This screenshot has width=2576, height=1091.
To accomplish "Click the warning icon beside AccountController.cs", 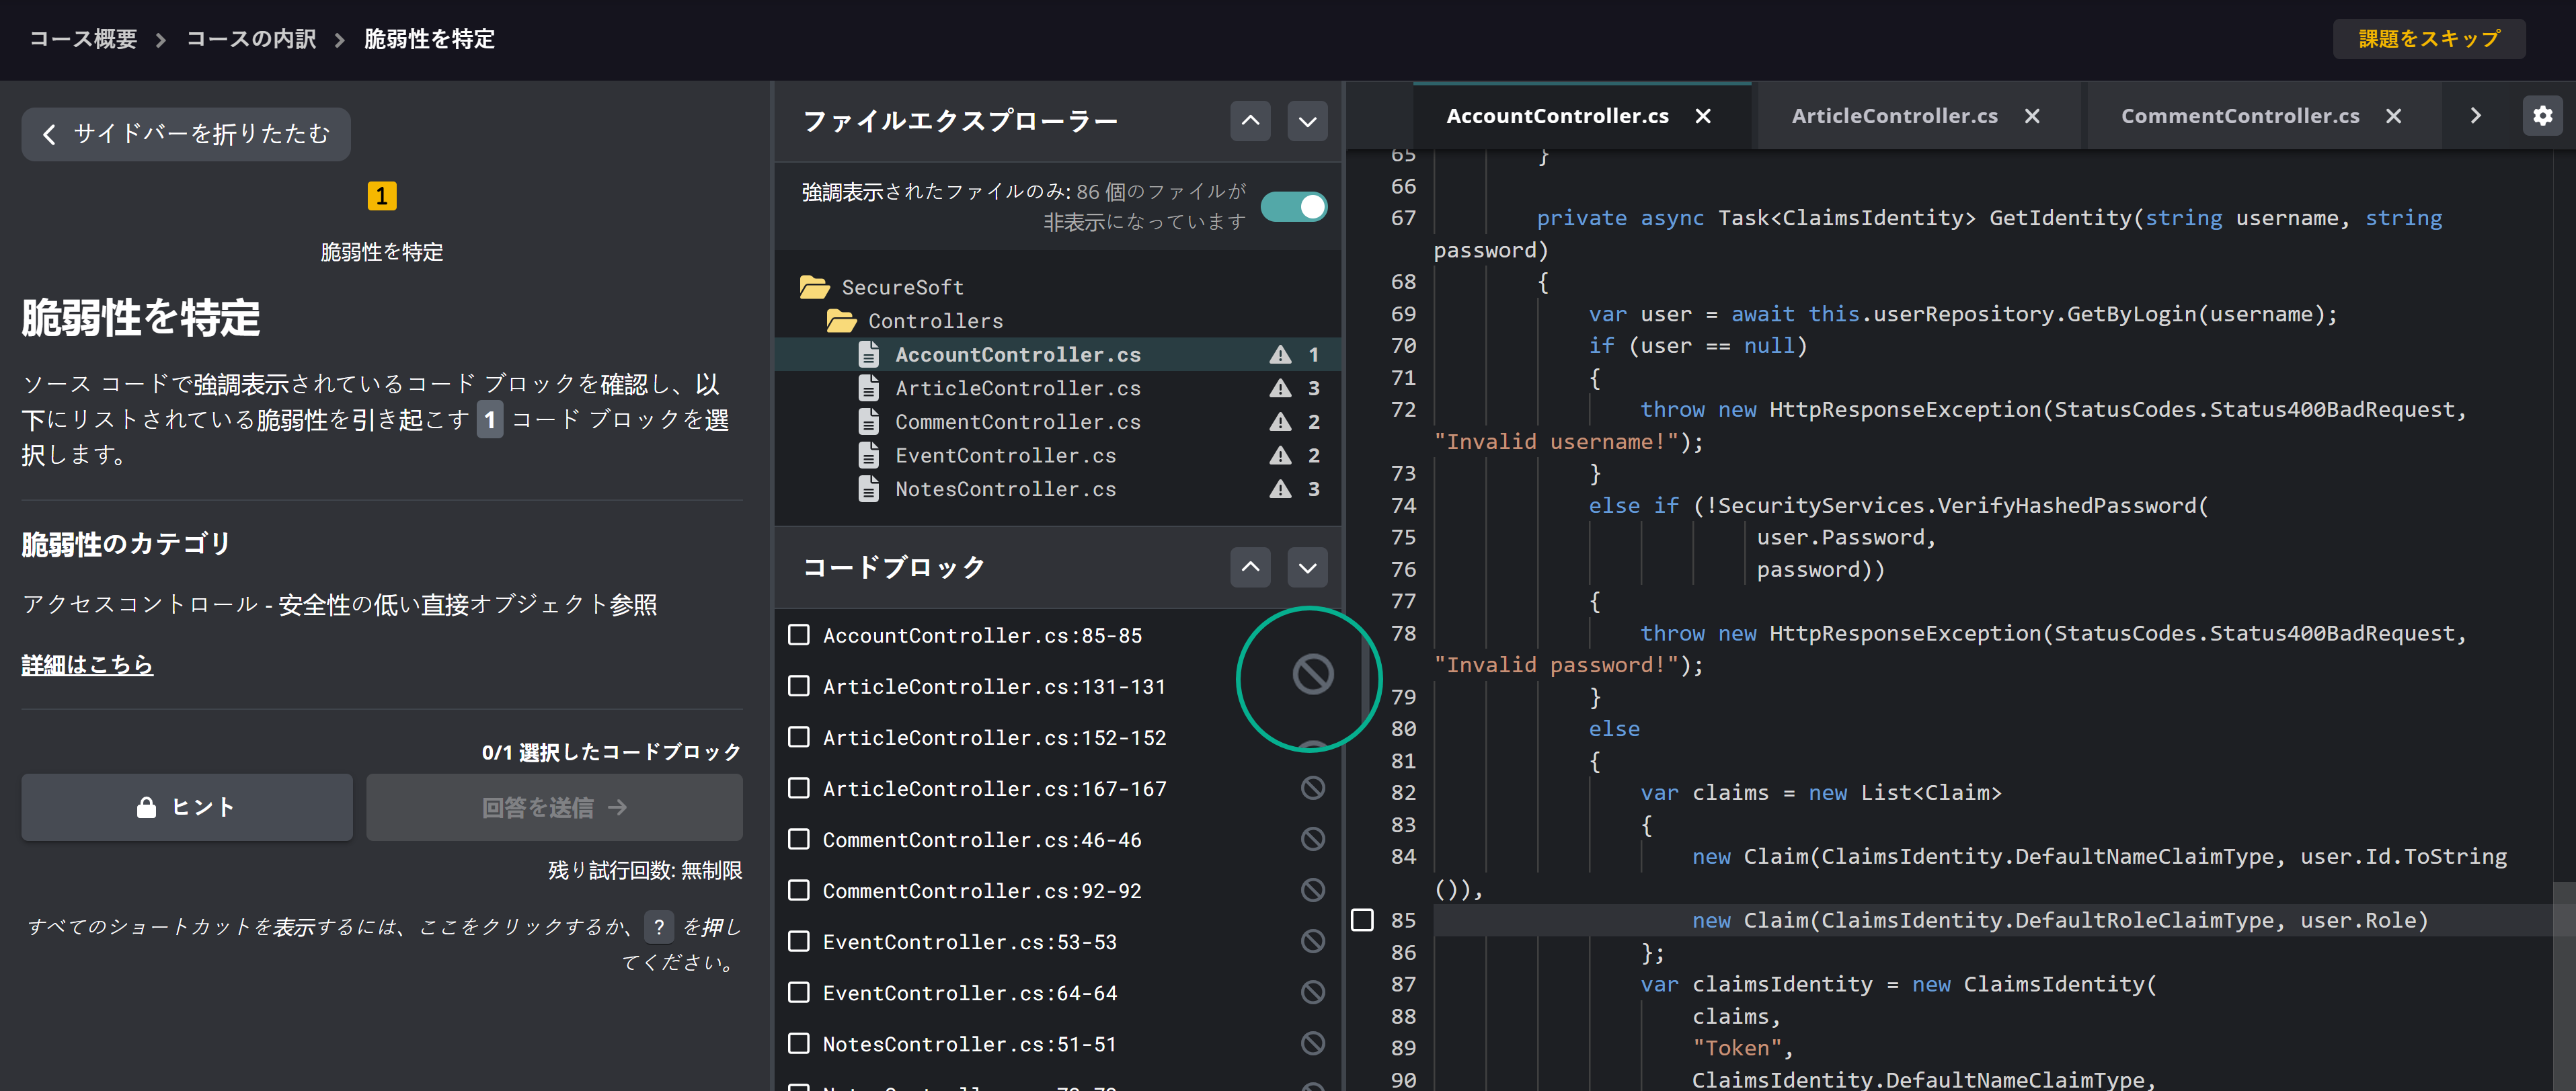I will (x=1280, y=355).
